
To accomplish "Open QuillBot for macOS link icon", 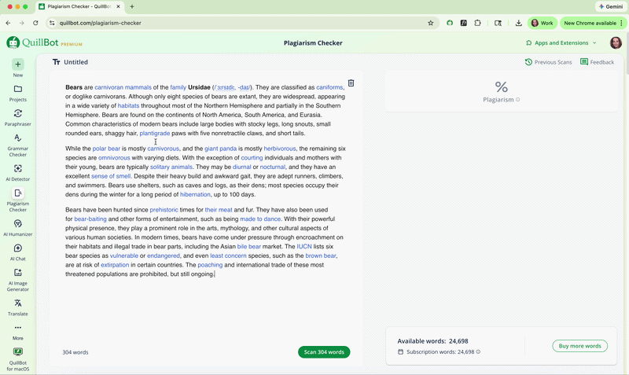I will click(17, 352).
